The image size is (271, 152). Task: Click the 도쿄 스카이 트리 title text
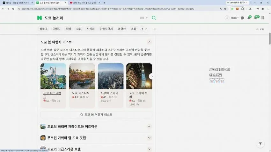coord(138,95)
